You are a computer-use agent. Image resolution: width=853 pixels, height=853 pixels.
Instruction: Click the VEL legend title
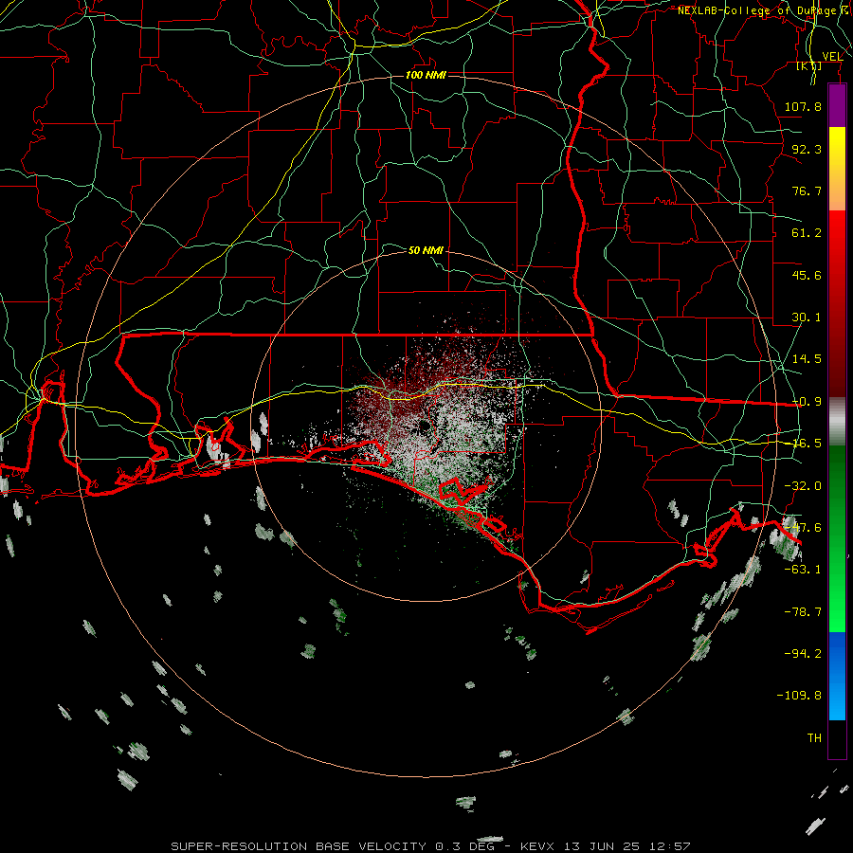(832, 57)
